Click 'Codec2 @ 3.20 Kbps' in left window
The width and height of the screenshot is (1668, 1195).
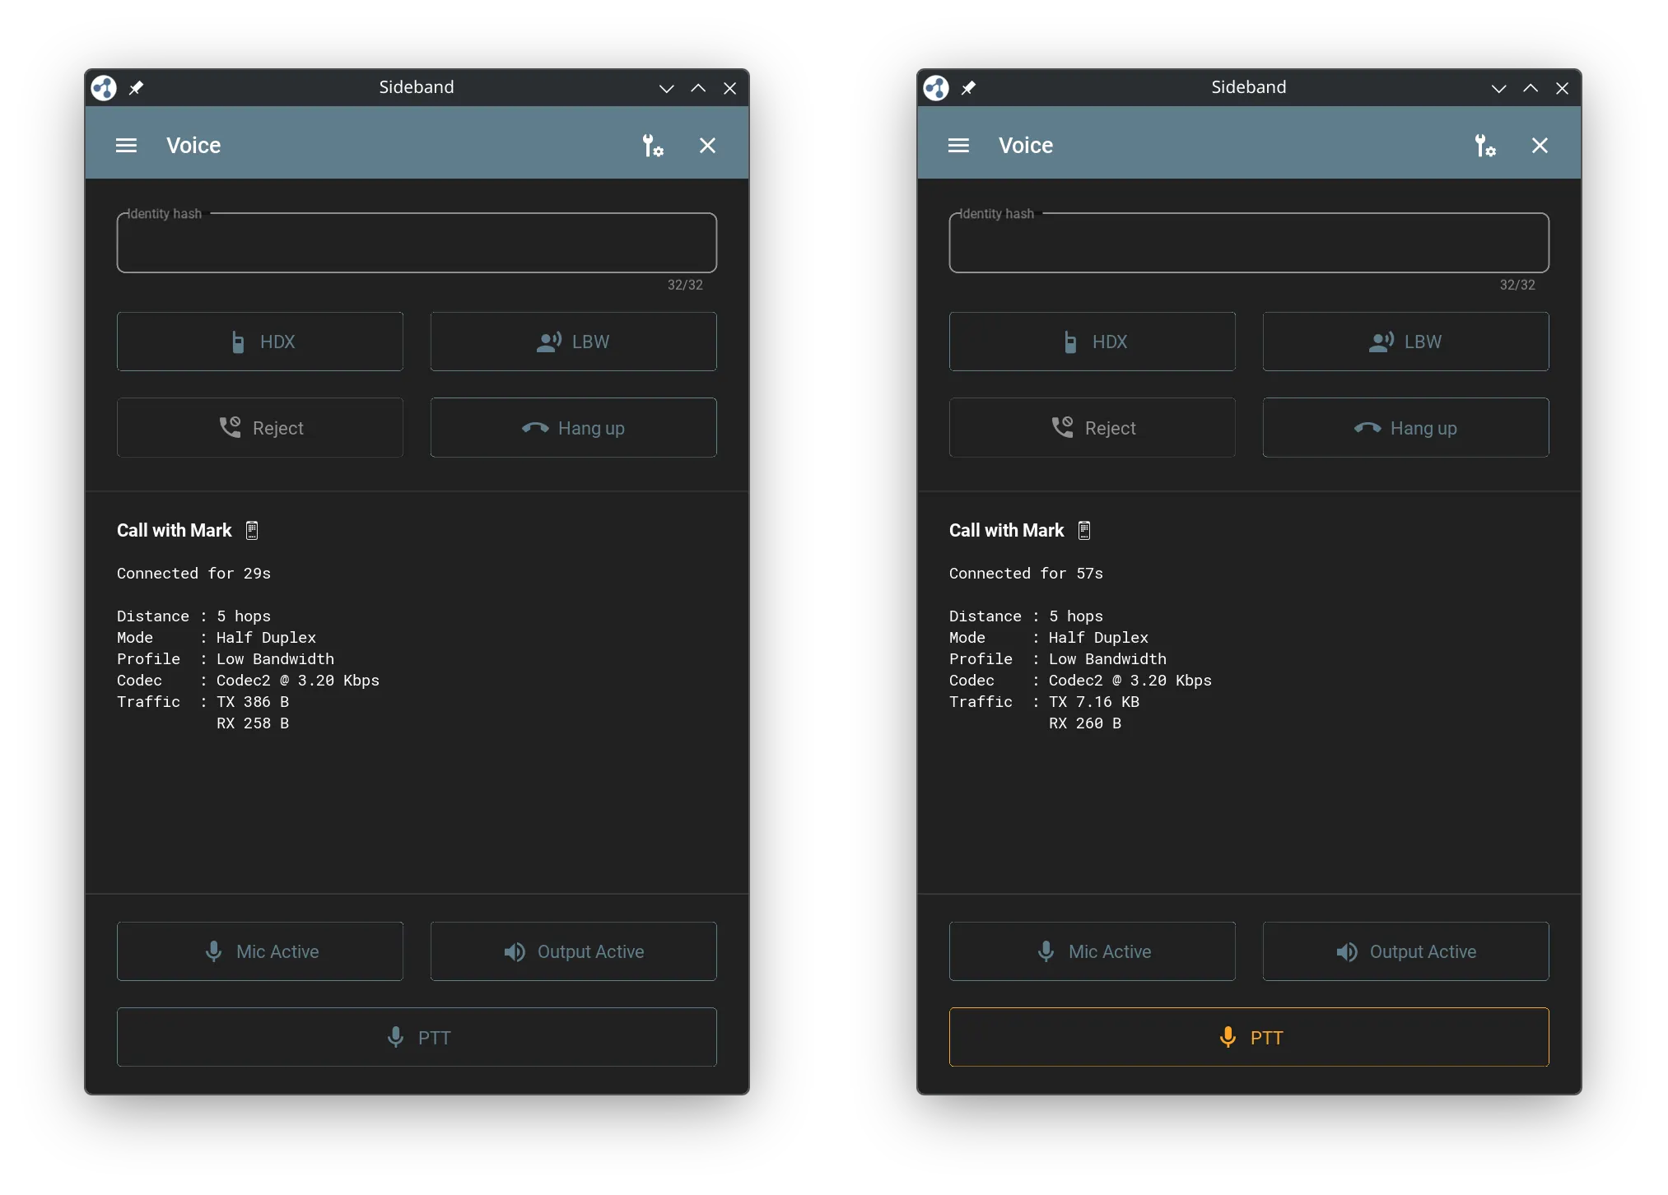pos(298,681)
